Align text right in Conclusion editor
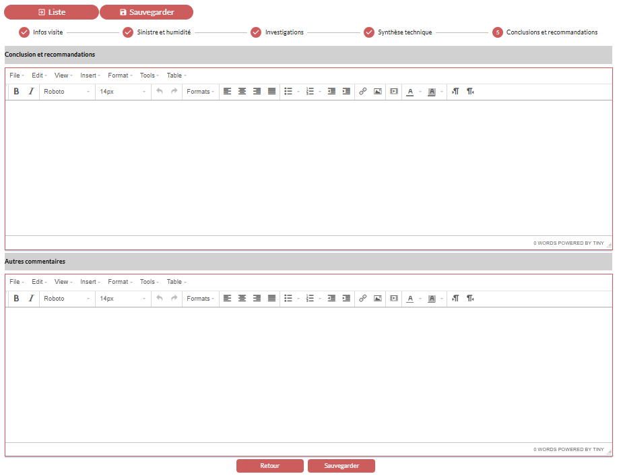Screen dimensions: 621x476 pyautogui.click(x=257, y=92)
